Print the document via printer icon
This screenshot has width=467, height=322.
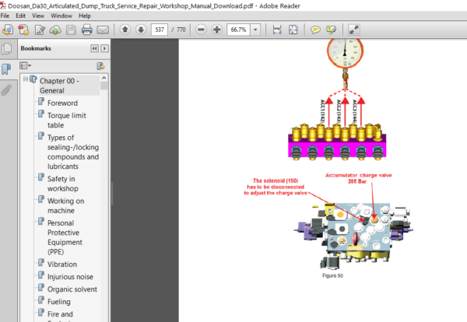87,30
